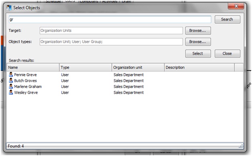Focus the search text field containing 'gr'

pyautogui.click(x=110, y=19)
